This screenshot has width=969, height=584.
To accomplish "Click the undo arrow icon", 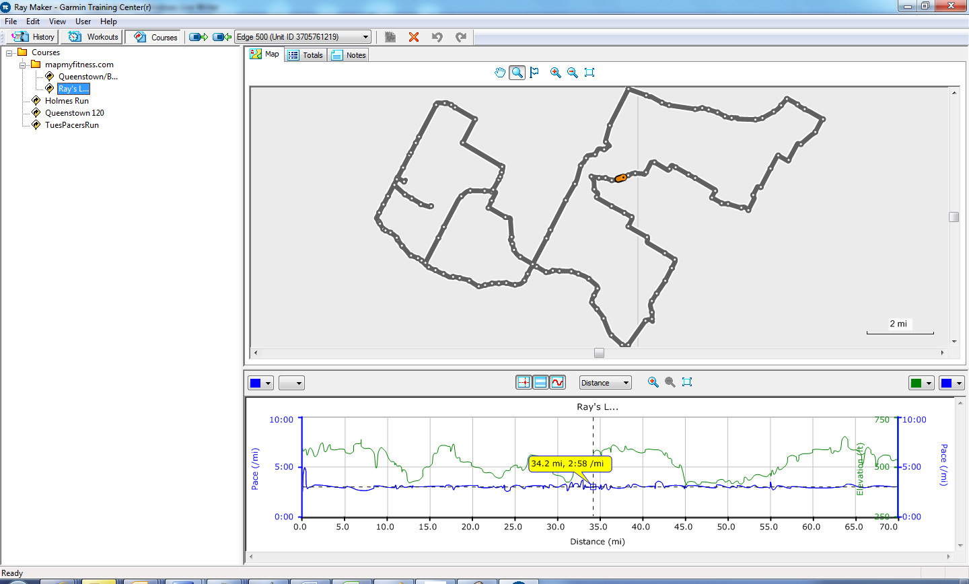I will pos(437,37).
